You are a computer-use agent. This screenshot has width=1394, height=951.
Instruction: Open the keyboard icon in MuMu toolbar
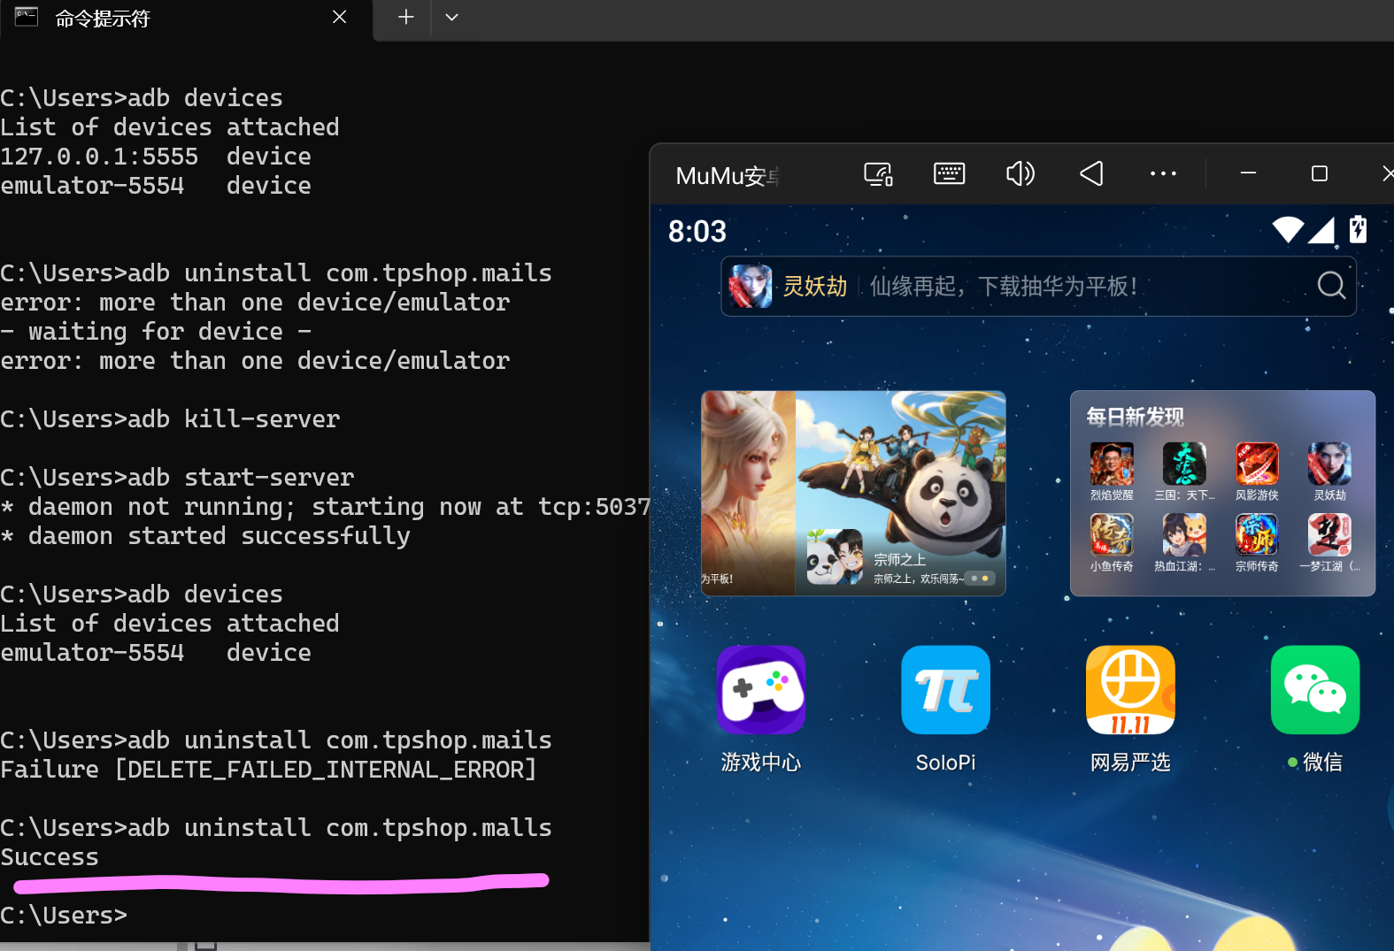(x=949, y=173)
